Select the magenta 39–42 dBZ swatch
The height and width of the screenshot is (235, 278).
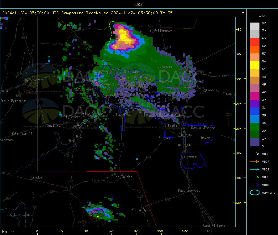[255, 96]
